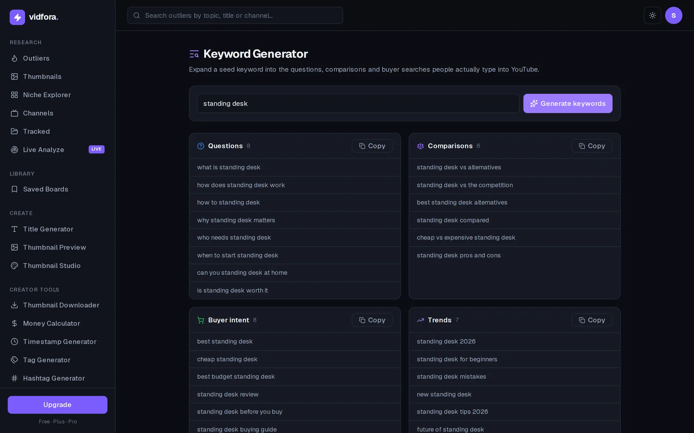Image resolution: width=694 pixels, height=433 pixels.
Task: Click the Tracked folder icon
Action: coord(15,131)
